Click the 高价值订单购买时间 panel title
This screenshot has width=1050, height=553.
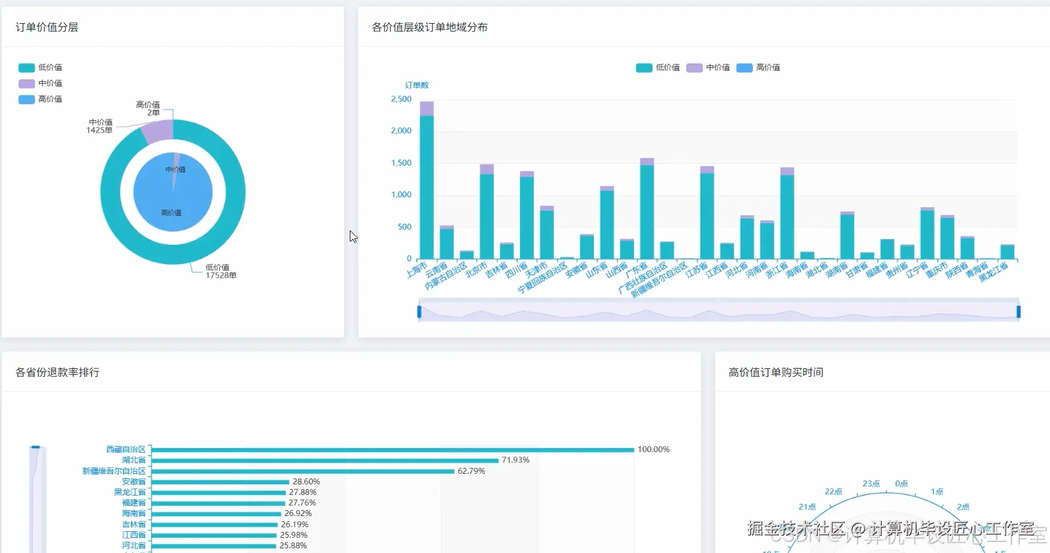click(776, 372)
